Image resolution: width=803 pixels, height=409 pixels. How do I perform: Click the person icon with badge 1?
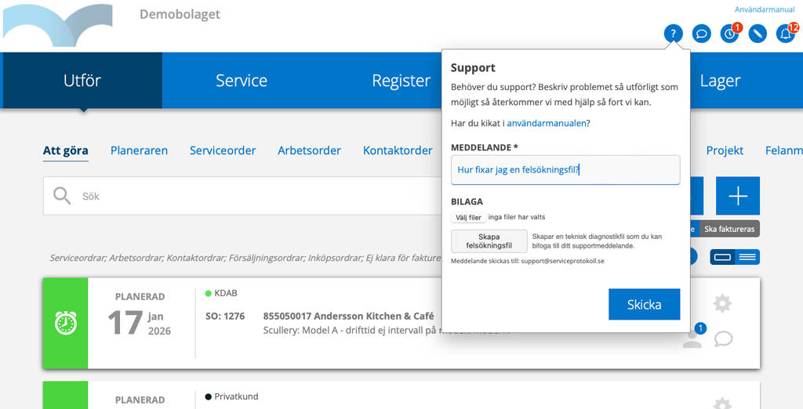tap(692, 338)
